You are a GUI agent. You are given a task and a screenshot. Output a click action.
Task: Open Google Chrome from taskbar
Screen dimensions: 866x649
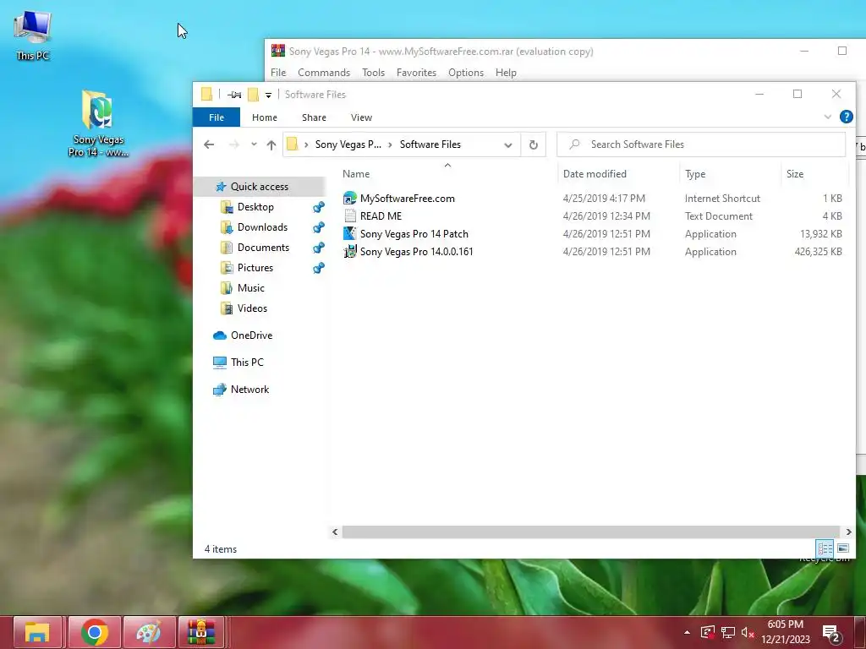pos(95,632)
